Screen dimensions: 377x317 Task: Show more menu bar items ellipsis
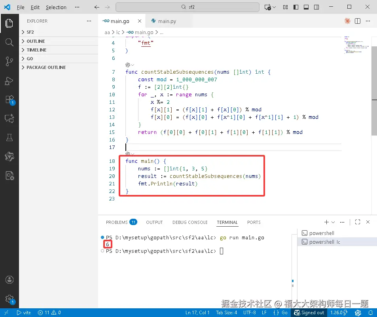77,7
